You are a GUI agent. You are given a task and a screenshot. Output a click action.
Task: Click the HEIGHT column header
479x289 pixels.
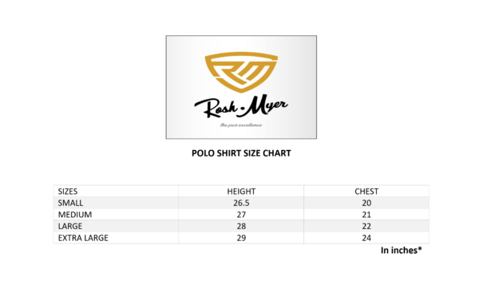coord(241,192)
